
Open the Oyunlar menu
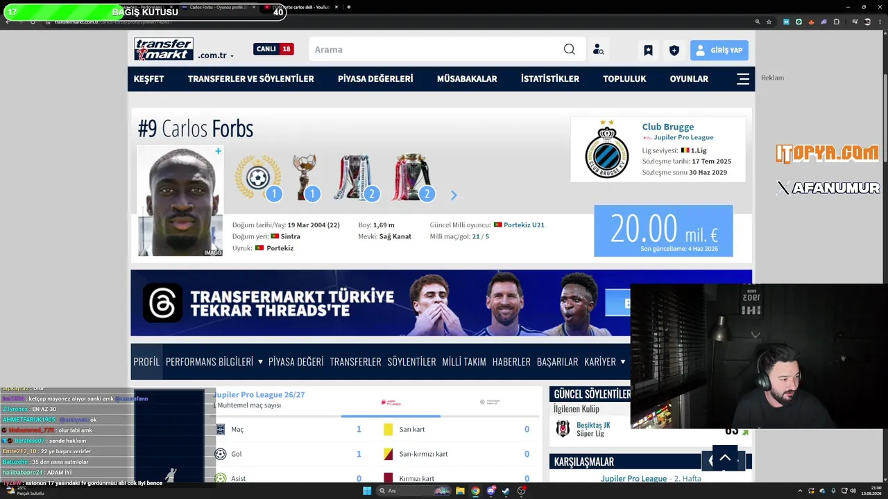689,79
